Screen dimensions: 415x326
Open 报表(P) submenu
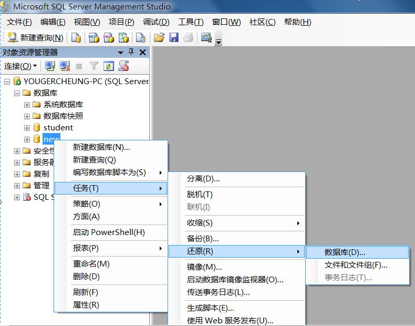tap(111, 248)
